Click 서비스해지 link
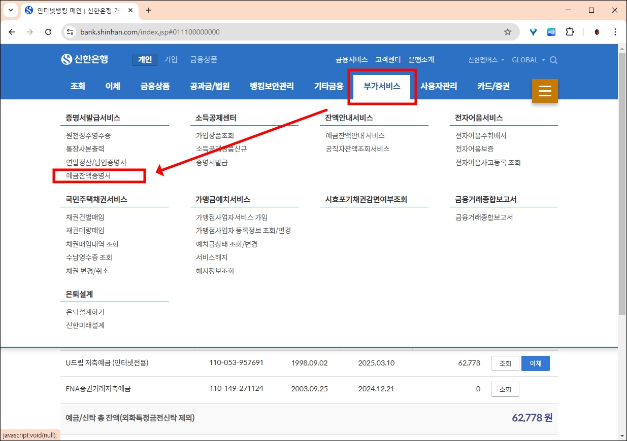Image resolution: width=627 pixels, height=441 pixels. tap(212, 257)
